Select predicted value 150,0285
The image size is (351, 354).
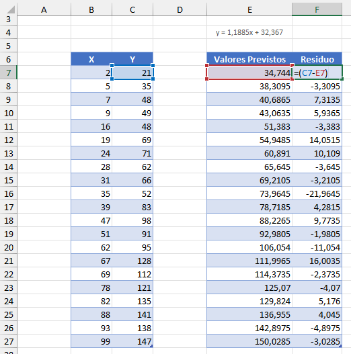[x=249, y=341]
